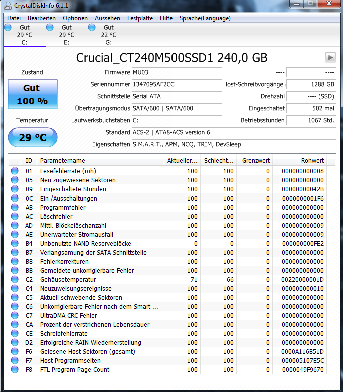343x392 pixels.
Task: Click the status orb of FTL Program Page Count
Action: pyautogui.click(x=15, y=369)
